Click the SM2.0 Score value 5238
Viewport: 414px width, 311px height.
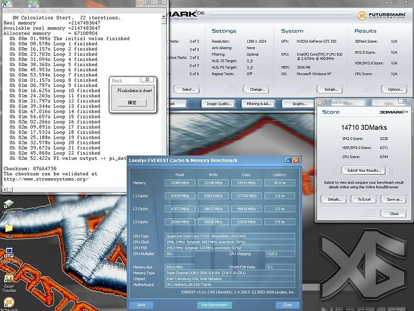[x=384, y=139]
